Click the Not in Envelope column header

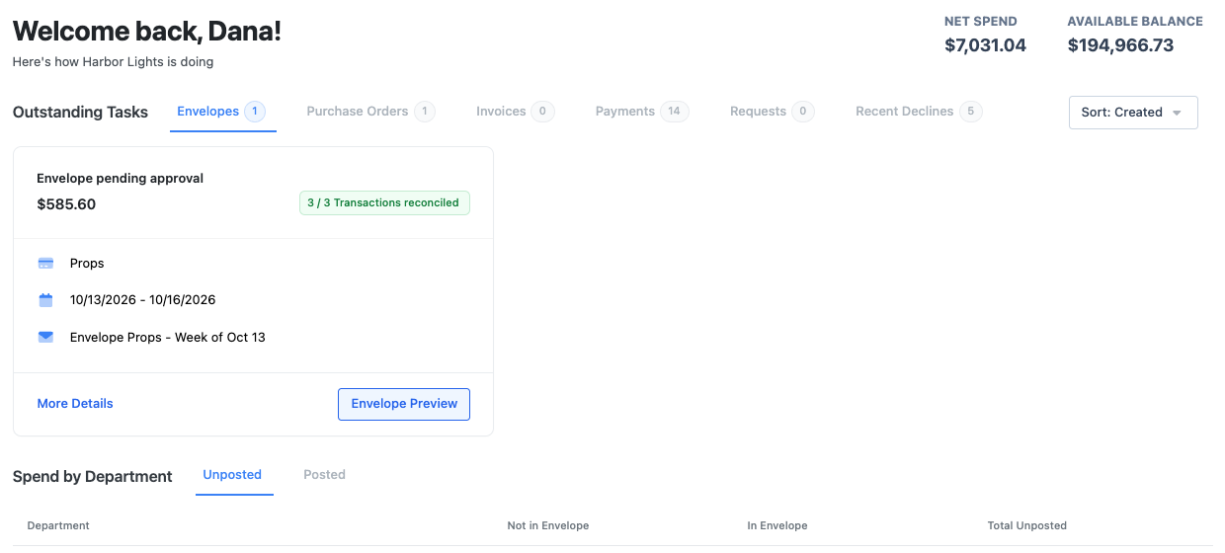(x=548, y=526)
